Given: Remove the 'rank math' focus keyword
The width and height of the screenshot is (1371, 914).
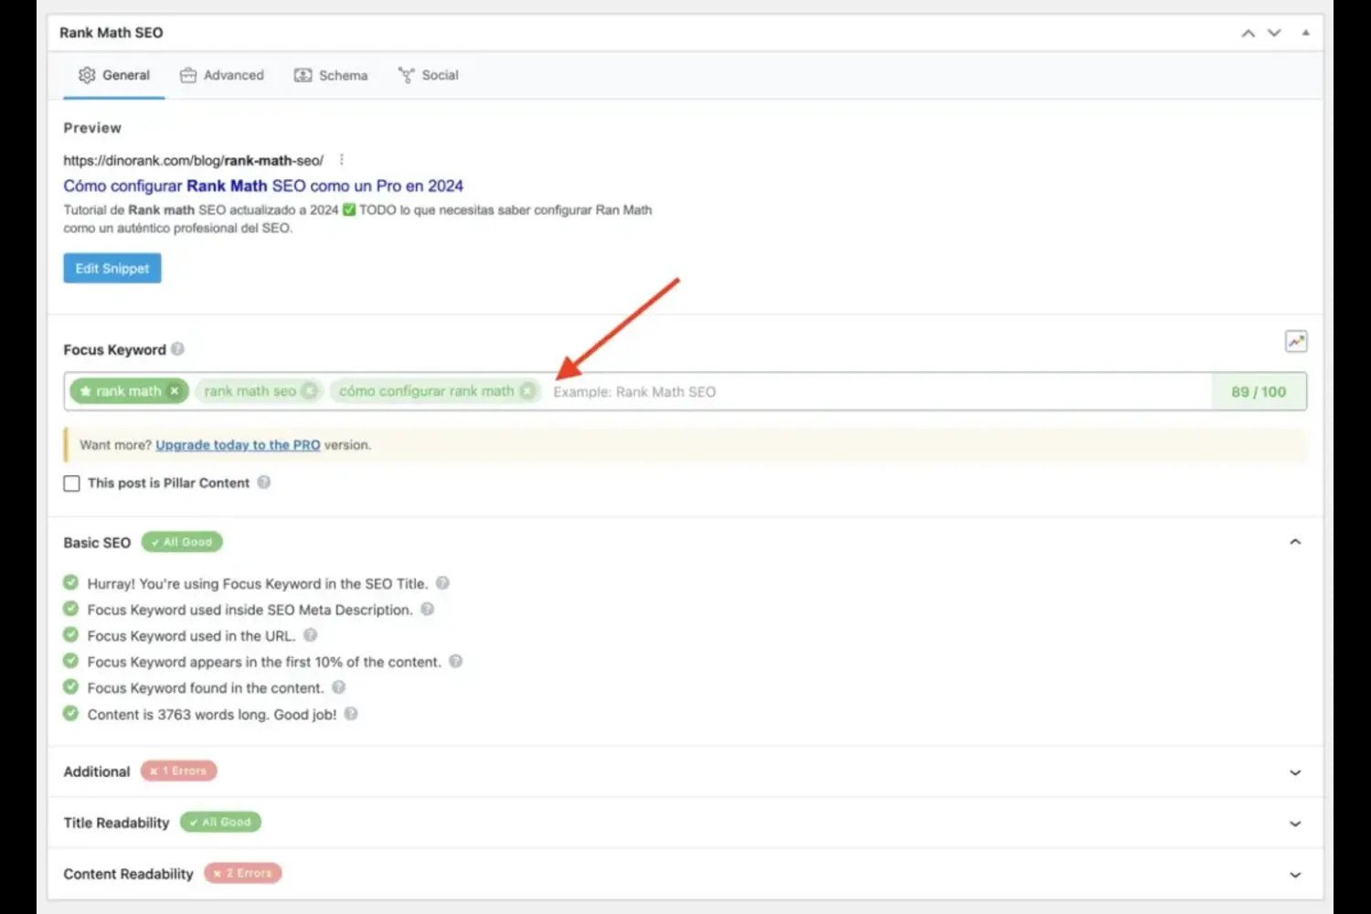Looking at the screenshot, I should [x=175, y=391].
